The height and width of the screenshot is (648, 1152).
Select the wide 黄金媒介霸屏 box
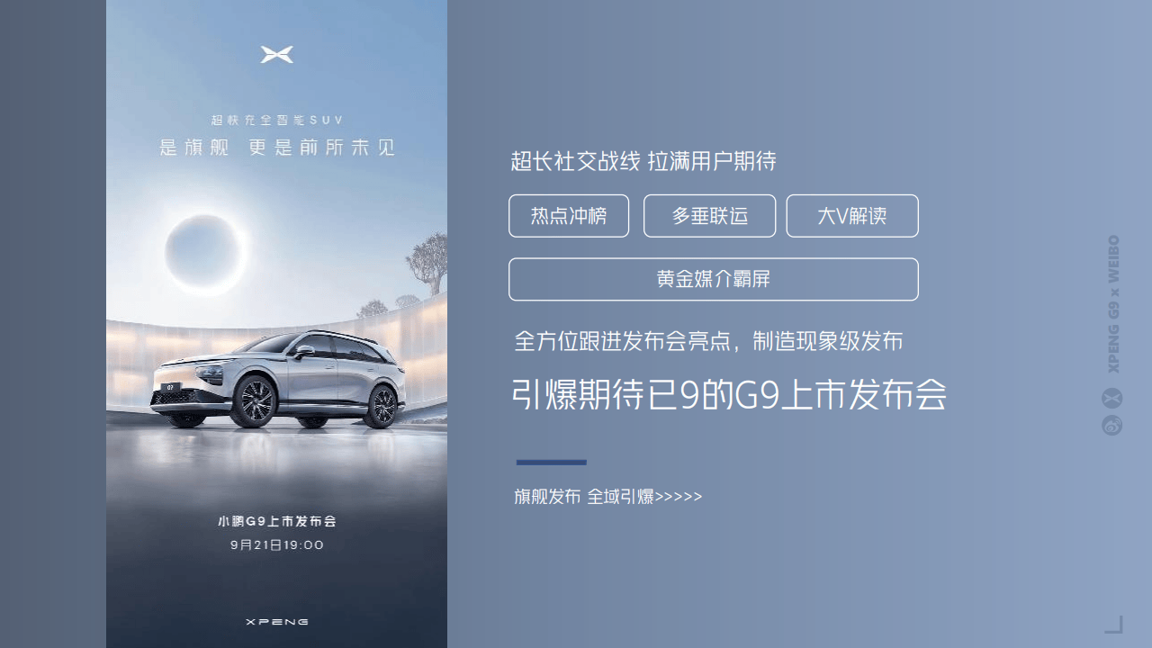click(714, 279)
